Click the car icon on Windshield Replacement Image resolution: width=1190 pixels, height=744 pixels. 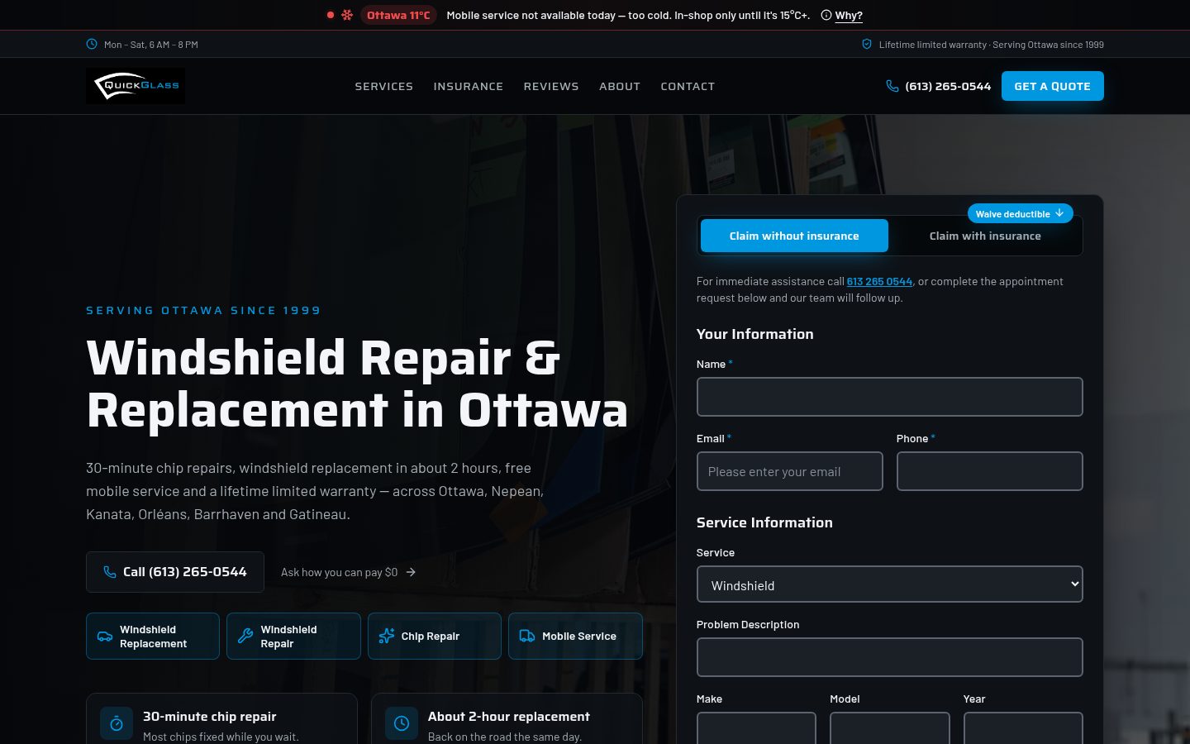pos(105,637)
